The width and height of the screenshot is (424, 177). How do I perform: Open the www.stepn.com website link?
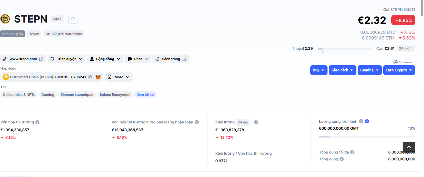23,59
